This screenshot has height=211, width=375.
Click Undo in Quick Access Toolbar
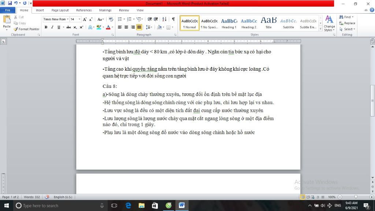point(16,3)
